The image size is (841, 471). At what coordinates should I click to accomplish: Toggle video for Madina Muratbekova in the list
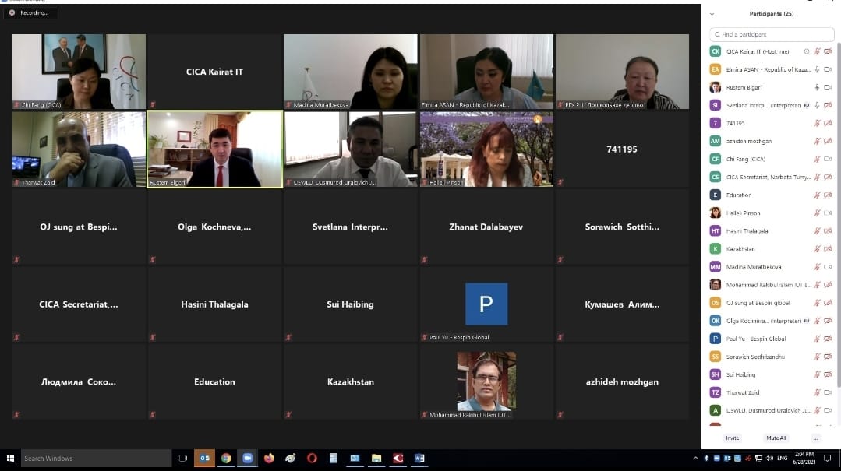pyautogui.click(x=828, y=267)
